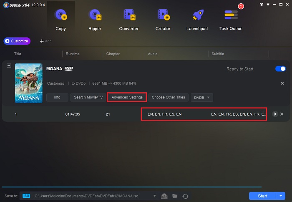Click the DVDFab logo icon
292x202 pixels.
tap(6, 5)
